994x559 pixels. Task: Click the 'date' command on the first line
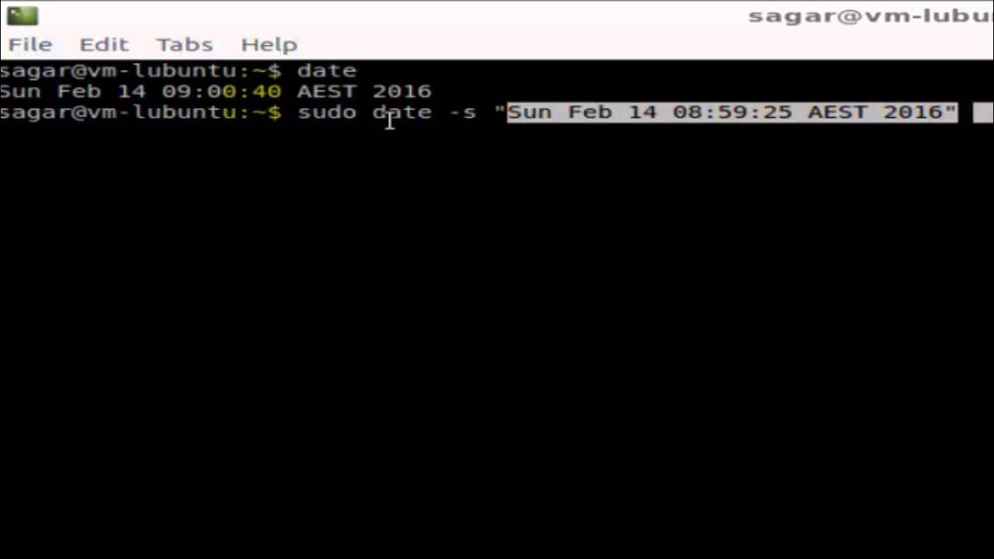pyautogui.click(x=327, y=71)
